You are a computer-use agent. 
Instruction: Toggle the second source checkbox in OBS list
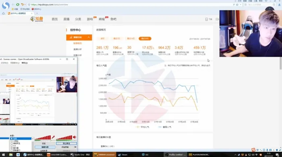coord(12,141)
